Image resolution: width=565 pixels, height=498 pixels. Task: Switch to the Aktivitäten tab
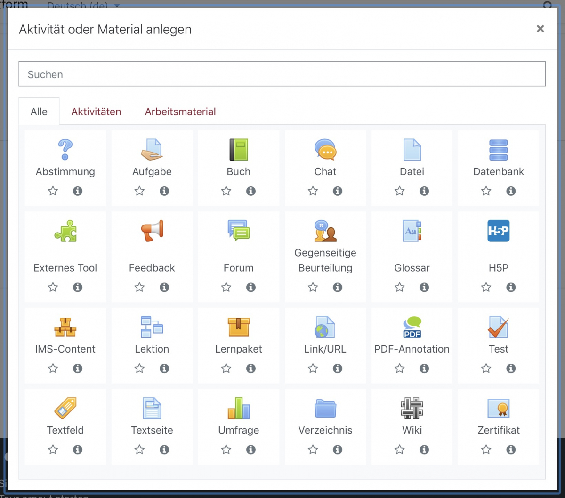pos(96,112)
